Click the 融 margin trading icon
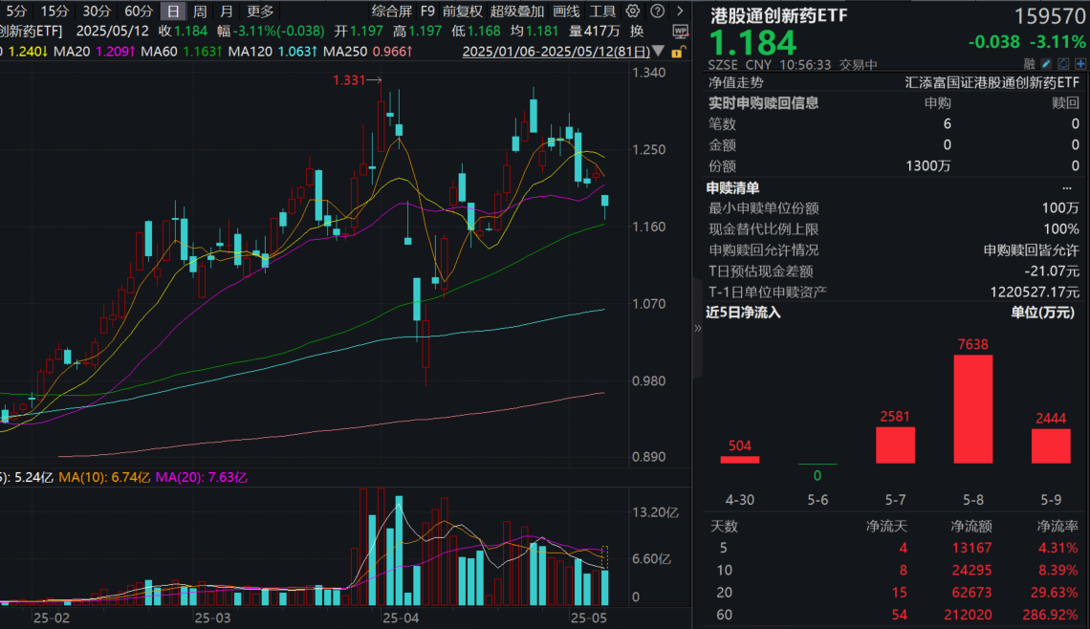Viewport: 1090px width, 629px height. [1030, 62]
